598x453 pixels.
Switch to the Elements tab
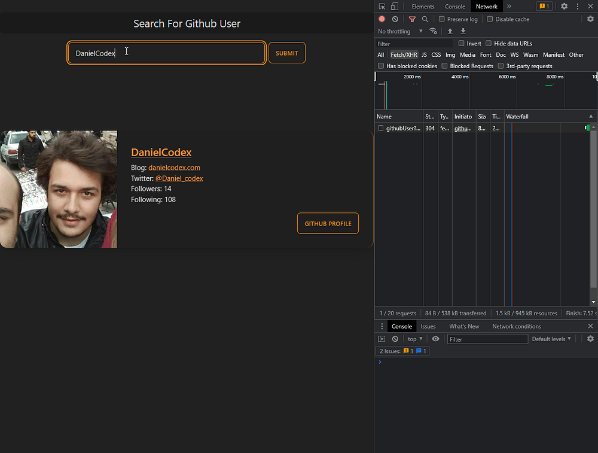point(423,7)
